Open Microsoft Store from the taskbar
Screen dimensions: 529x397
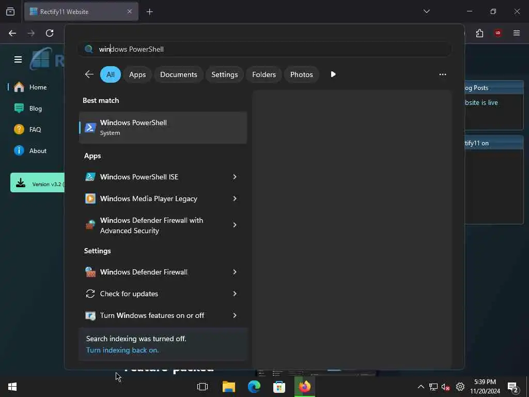pos(279,387)
